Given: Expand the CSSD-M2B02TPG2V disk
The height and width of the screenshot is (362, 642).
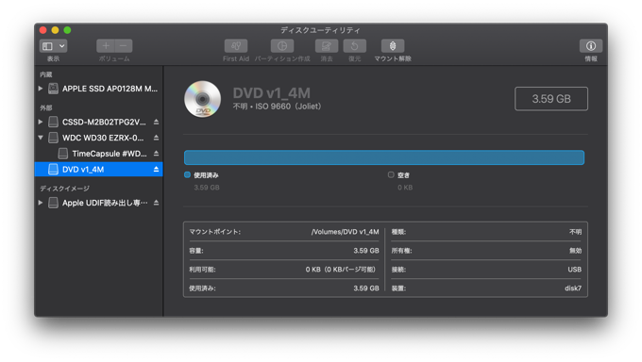Looking at the screenshot, I should click(x=41, y=122).
